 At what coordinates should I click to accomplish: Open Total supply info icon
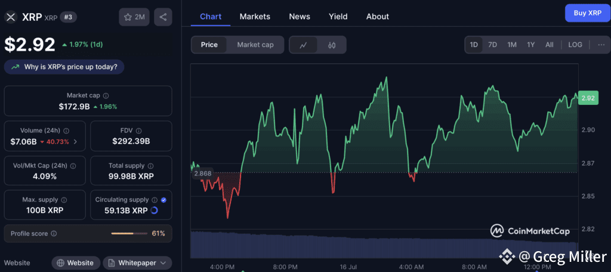pos(150,166)
